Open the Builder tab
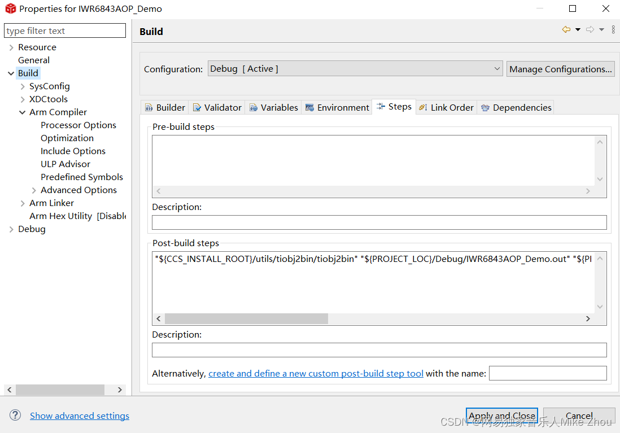620x433 pixels. click(165, 108)
